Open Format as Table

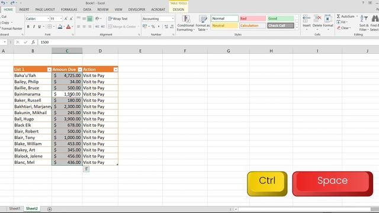click(203, 23)
